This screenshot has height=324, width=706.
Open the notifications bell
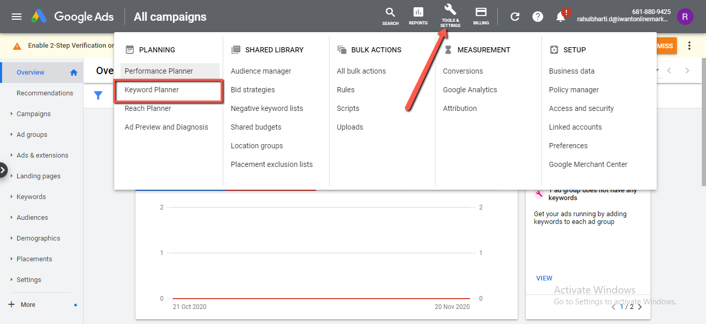[x=561, y=16]
